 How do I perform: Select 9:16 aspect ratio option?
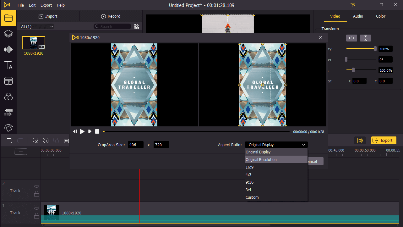click(x=276, y=182)
